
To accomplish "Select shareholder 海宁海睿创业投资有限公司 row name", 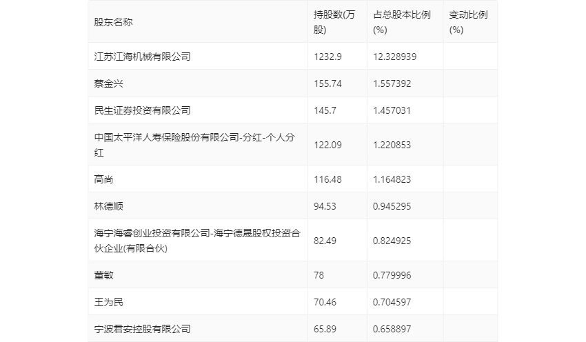I will pyautogui.click(x=197, y=241).
